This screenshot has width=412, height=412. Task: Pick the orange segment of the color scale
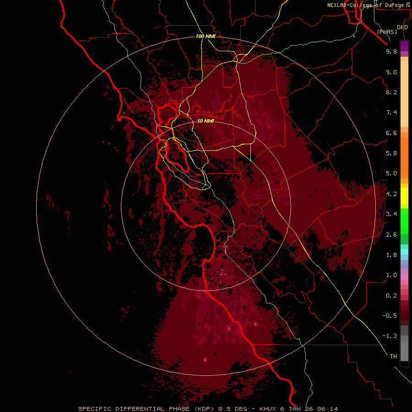(404, 158)
